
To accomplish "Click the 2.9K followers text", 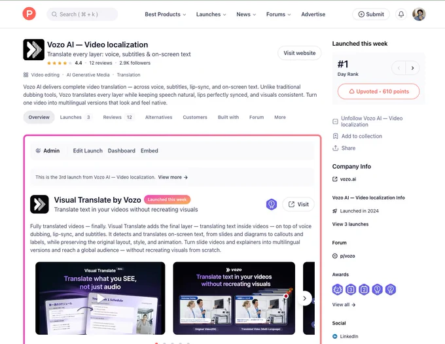I will click(135, 63).
